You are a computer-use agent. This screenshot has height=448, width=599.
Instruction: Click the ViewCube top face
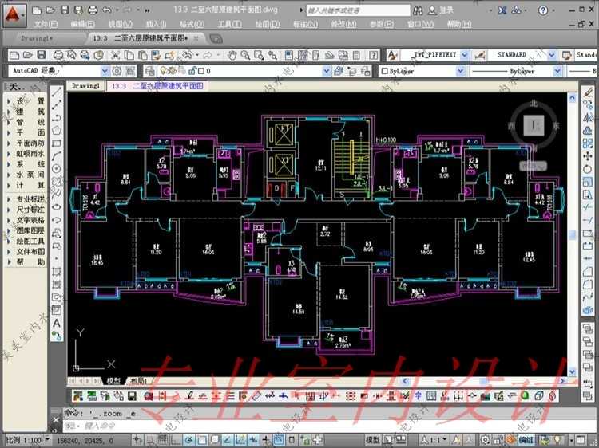(x=536, y=125)
